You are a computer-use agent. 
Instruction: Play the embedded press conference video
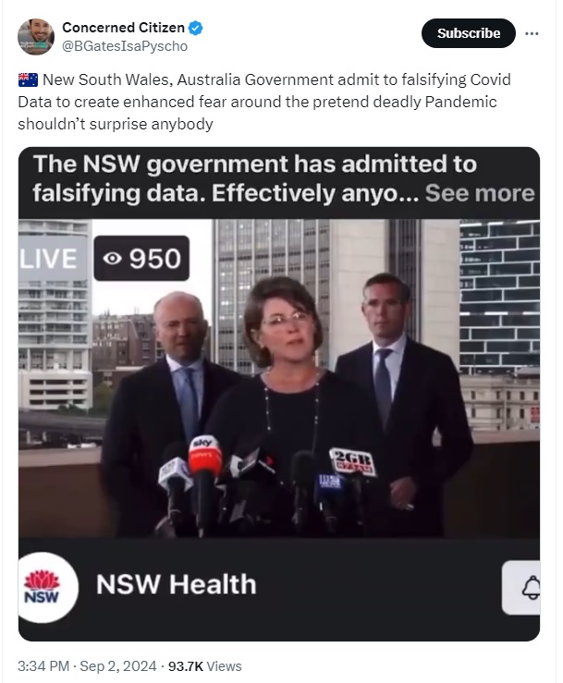[x=279, y=378]
